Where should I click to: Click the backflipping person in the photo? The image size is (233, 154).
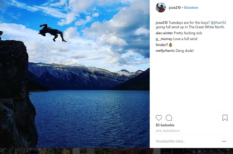[x=52, y=32]
